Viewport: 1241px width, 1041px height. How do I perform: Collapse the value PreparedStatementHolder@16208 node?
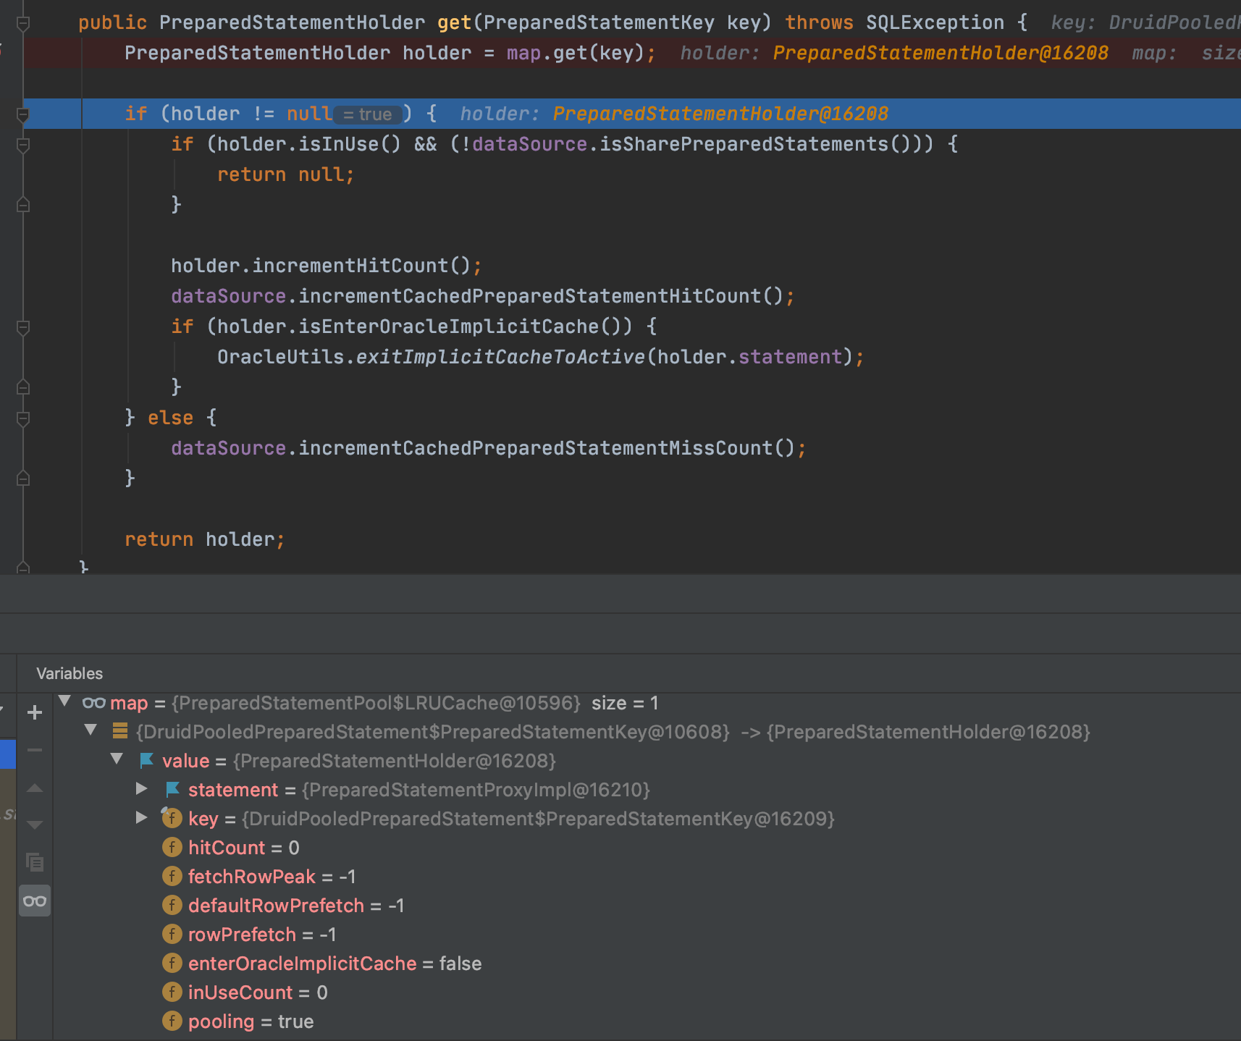(117, 759)
